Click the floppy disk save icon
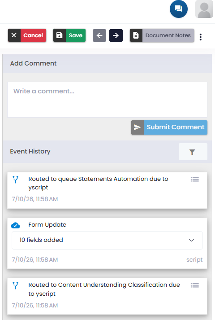This screenshot has width=215, height=320. coord(60,35)
